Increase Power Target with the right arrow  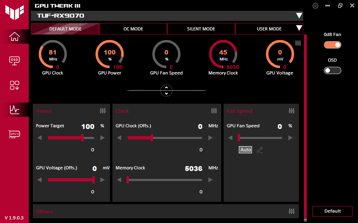click(x=102, y=138)
